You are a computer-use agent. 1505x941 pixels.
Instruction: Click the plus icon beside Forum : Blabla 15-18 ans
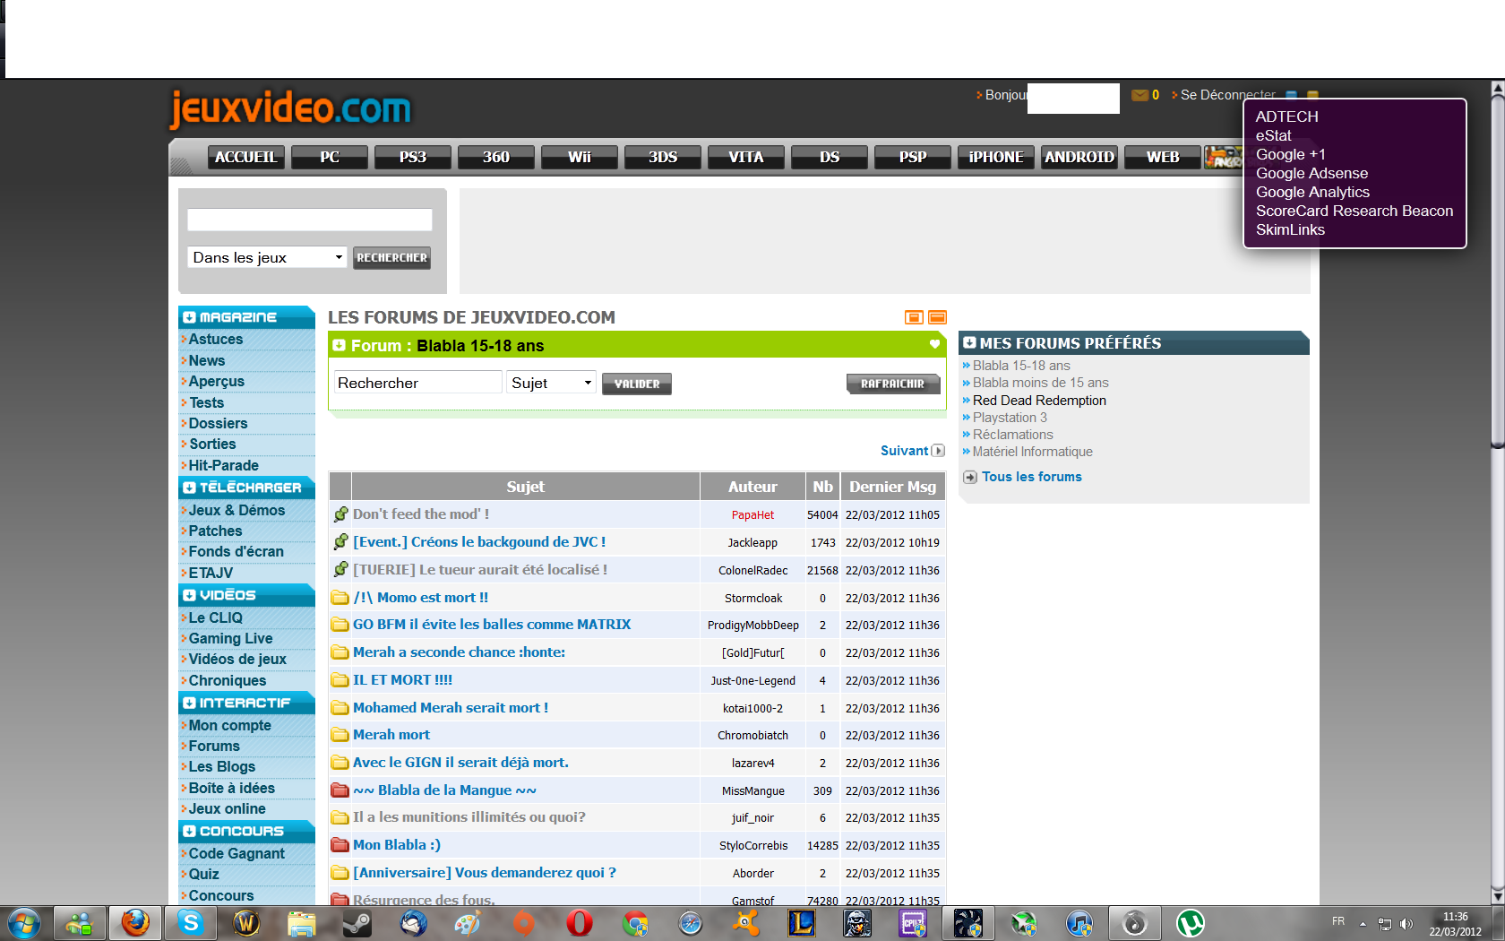tap(339, 345)
